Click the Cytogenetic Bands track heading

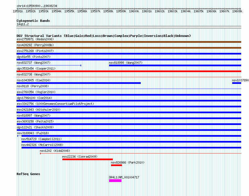click(33, 21)
